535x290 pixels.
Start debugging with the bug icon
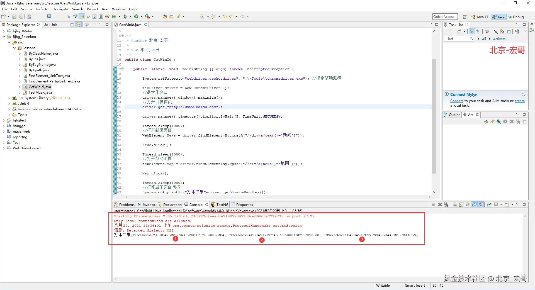coord(125,17)
